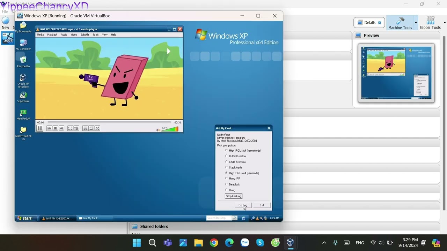Click the XP tray clock 1:29 AM
The image size is (447, 251).
(x=274, y=218)
